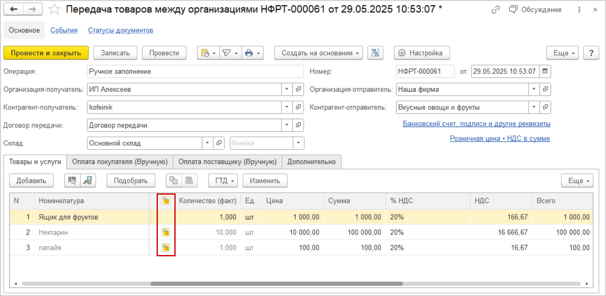Open Вкусные овощи и фрукты counterparty card
The width and height of the screenshot is (606, 296).
point(545,107)
